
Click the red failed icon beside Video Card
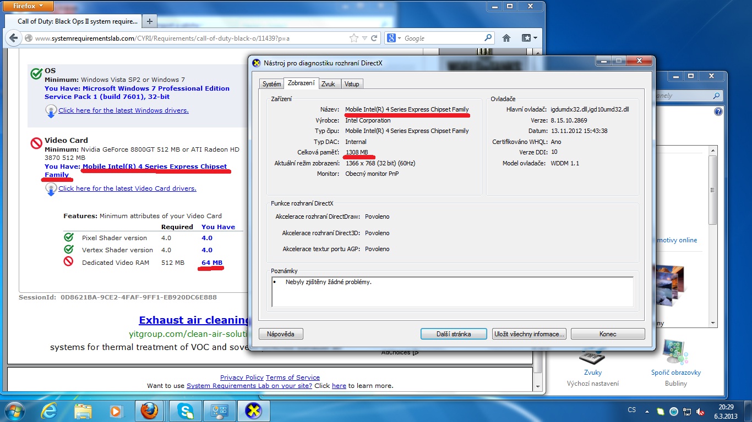coord(36,143)
